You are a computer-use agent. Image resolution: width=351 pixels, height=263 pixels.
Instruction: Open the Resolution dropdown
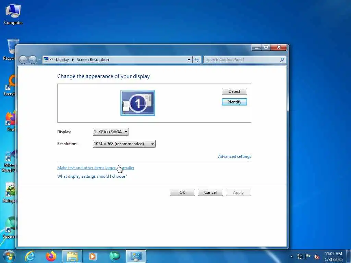pos(124,143)
